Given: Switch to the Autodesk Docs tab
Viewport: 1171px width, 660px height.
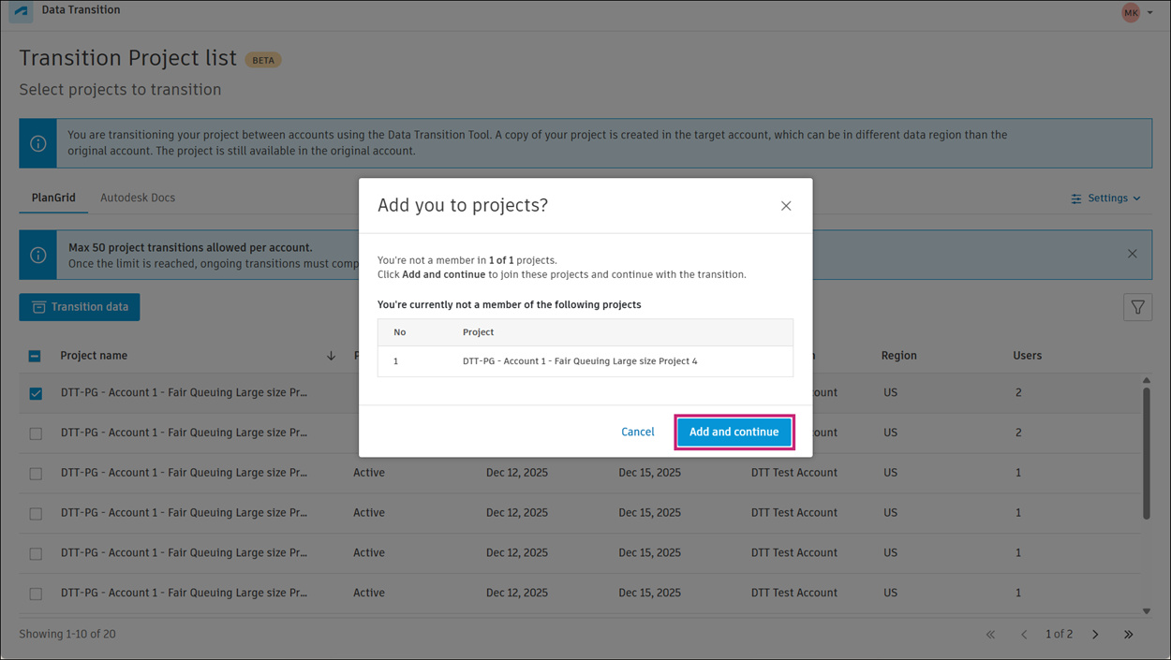Looking at the screenshot, I should [138, 198].
